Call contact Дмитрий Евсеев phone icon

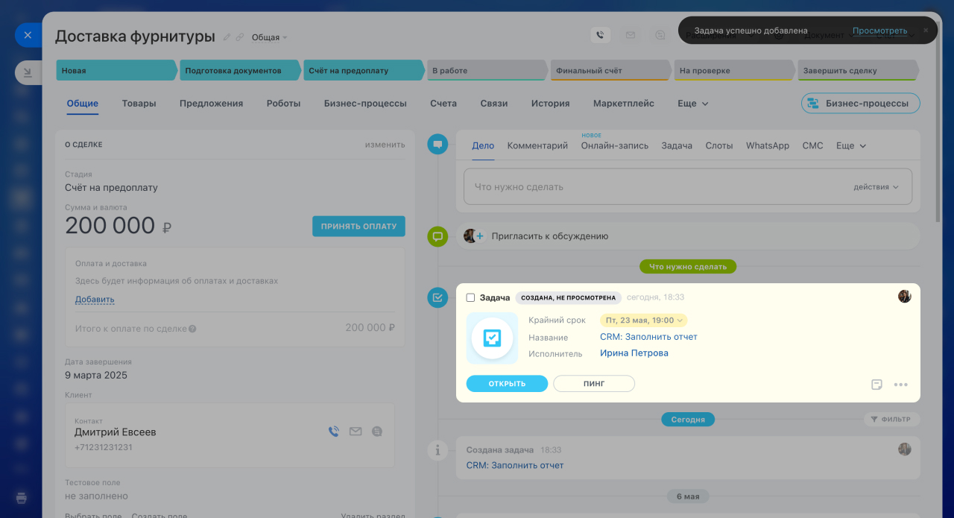(x=334, y=432)
